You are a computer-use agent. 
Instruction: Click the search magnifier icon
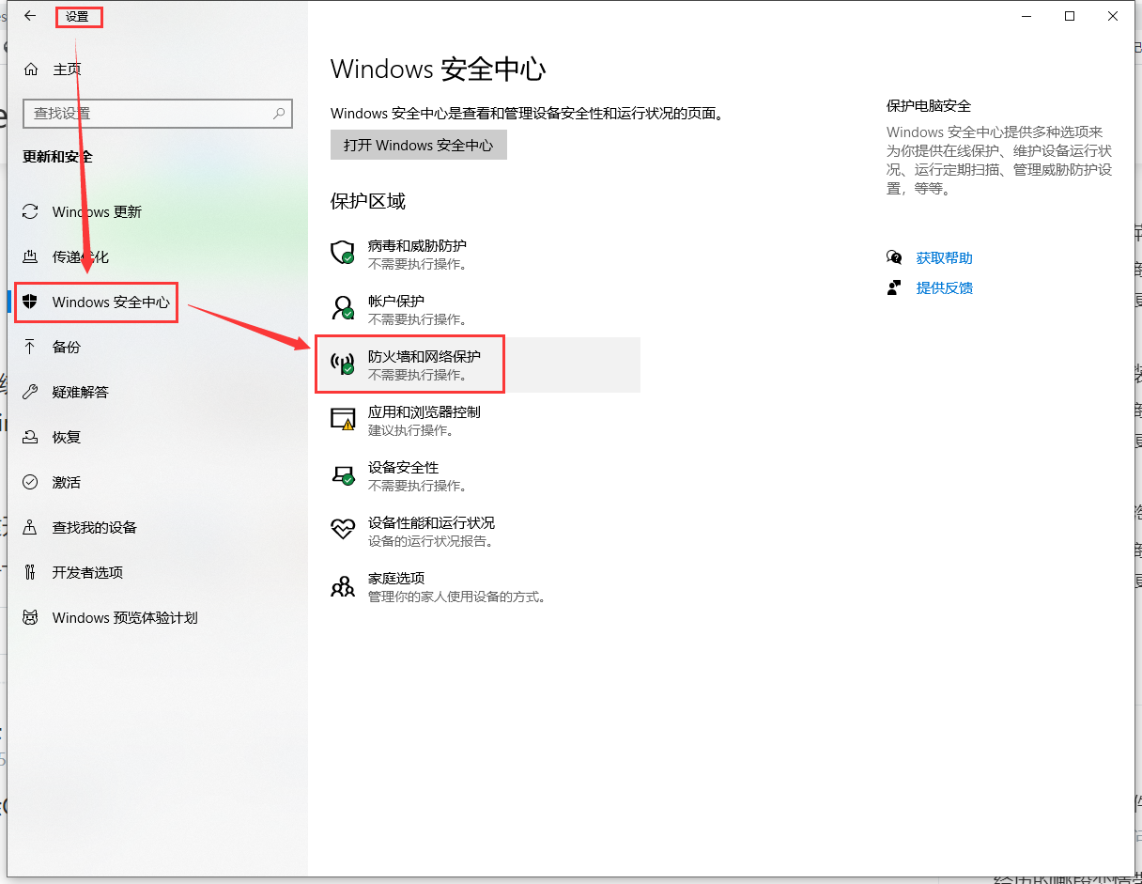(x=279, y=114)
